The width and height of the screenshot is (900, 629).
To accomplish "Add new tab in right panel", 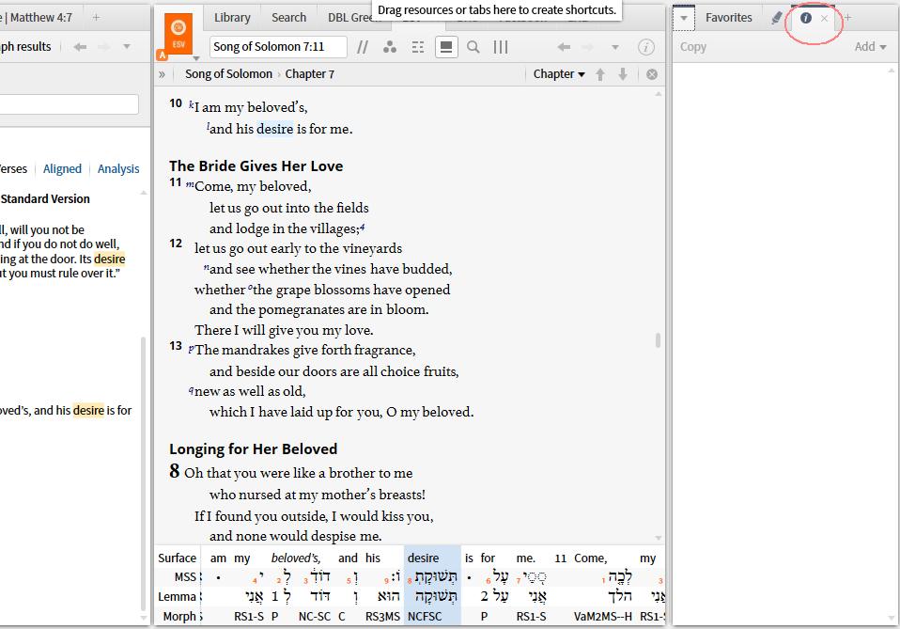I will pyautogui.click(x=847, y=18).
